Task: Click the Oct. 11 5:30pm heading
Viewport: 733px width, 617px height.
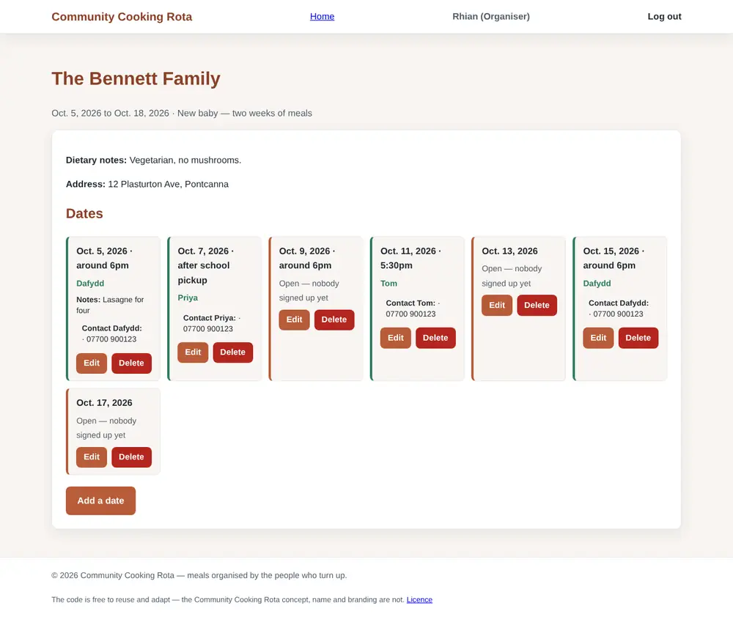Action: tap(410, 258)
